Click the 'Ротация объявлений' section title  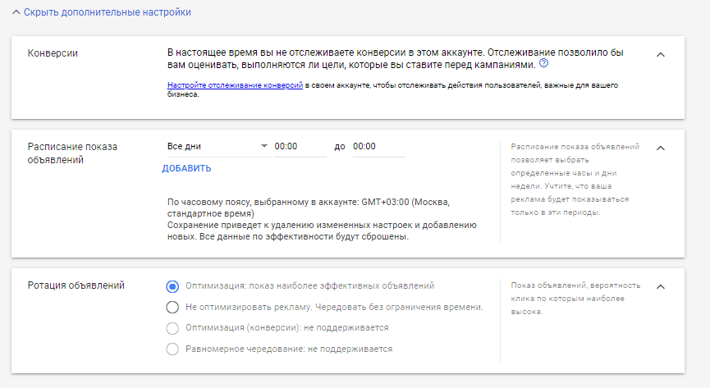76,285
